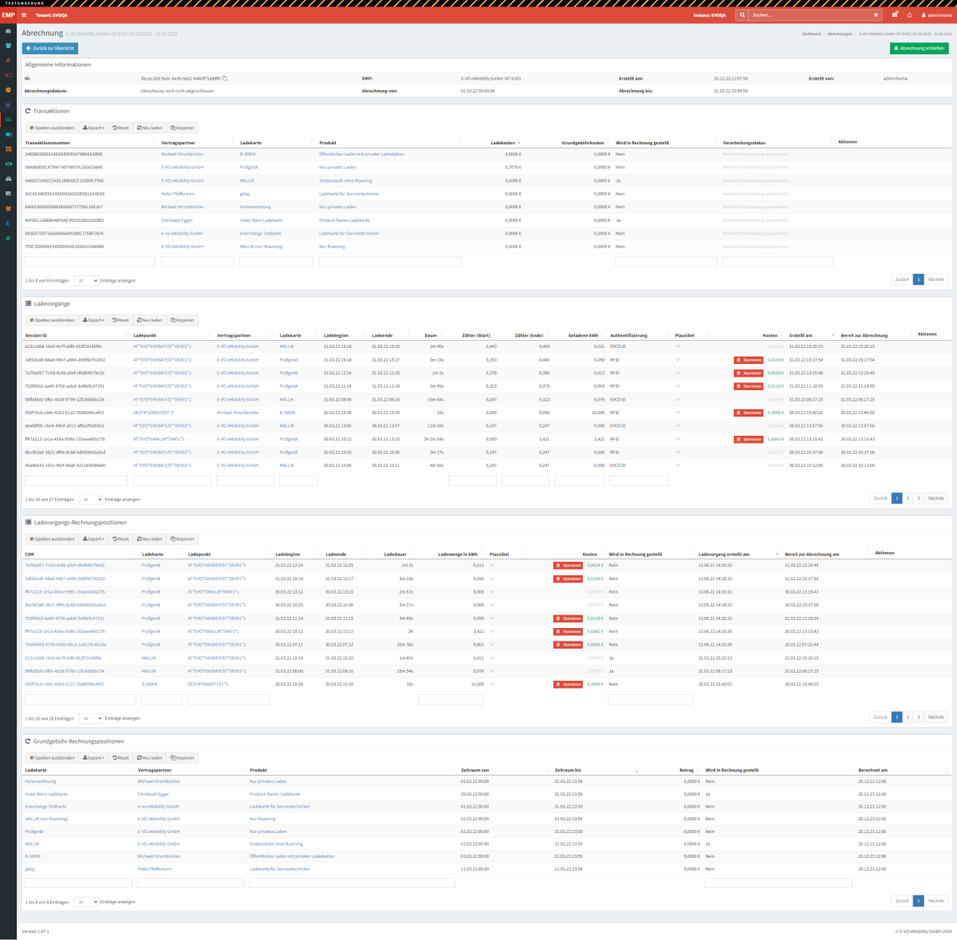This screenshot has width=957, height=940.
Task: Focus the Suchen search field
Action: pyautogui.click(x=809, y=15)
